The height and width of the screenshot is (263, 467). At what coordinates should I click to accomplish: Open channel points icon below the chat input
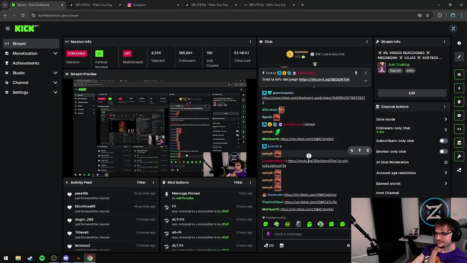pos(269,245)
